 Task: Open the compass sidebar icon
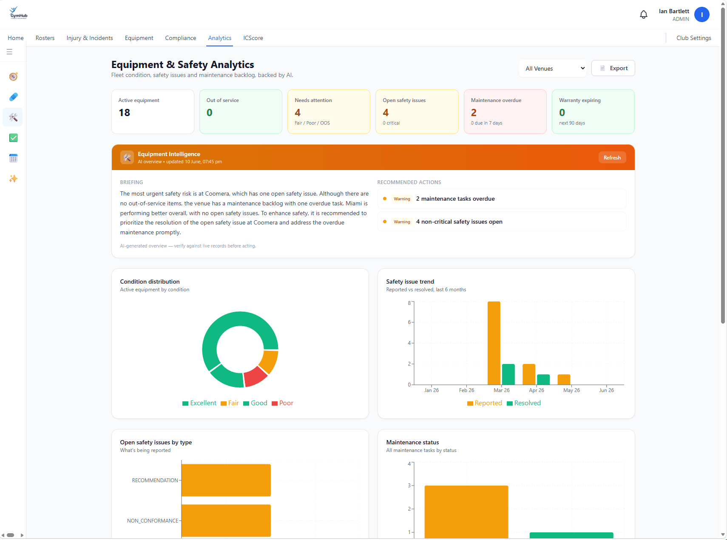[13, 77]
